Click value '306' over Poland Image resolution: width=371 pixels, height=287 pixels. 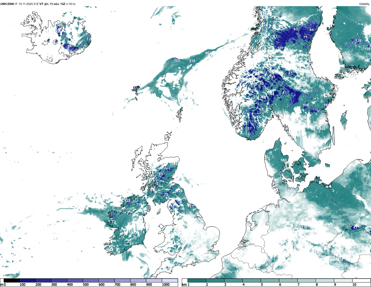(x=366, y=176)
